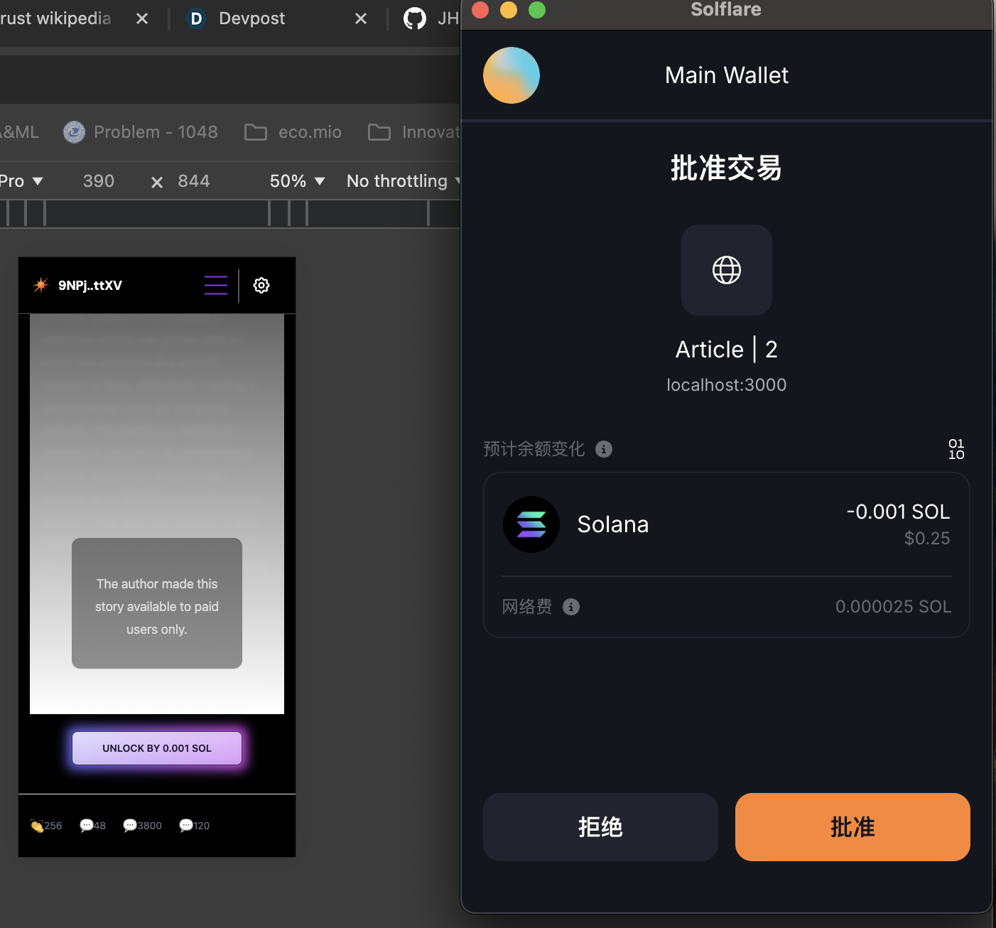Close the Devpost browser tab
Viewport: 996px width, 928px height.
361,18
